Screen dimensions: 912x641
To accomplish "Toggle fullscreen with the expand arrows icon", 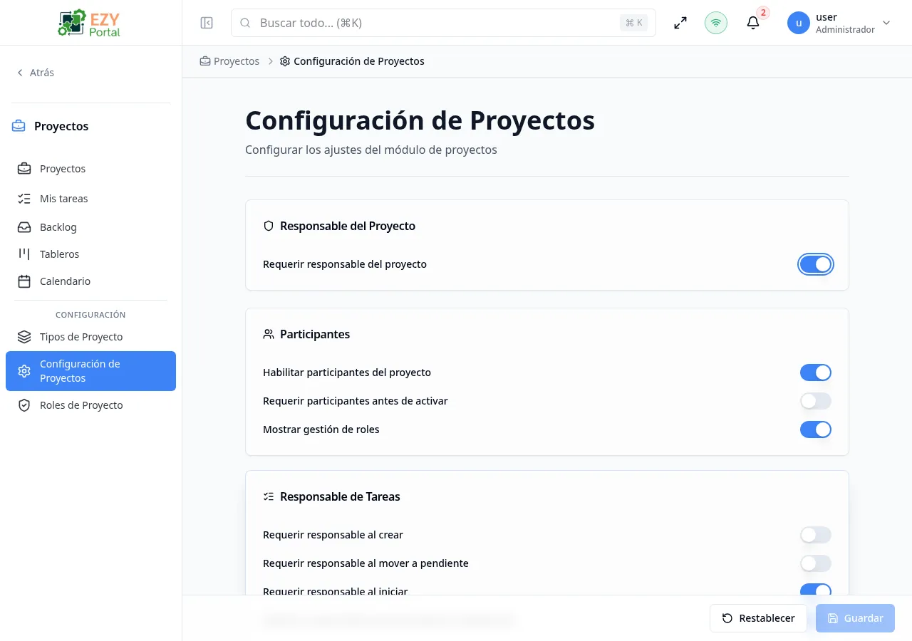I will 680,23.
